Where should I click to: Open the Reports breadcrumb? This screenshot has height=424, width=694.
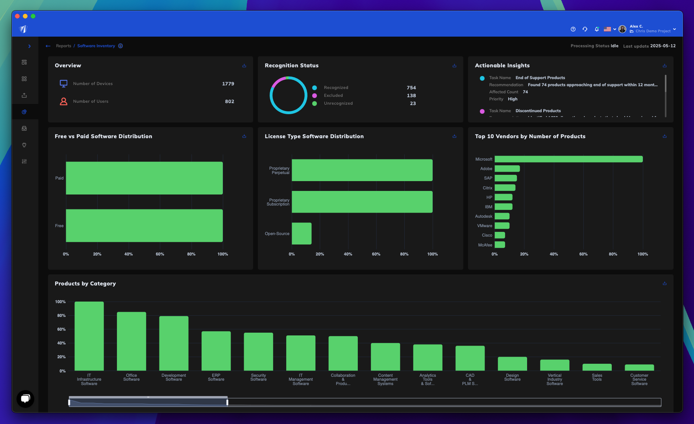64,46
